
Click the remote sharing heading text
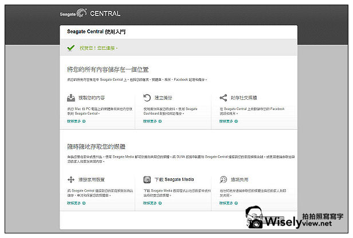240,180
